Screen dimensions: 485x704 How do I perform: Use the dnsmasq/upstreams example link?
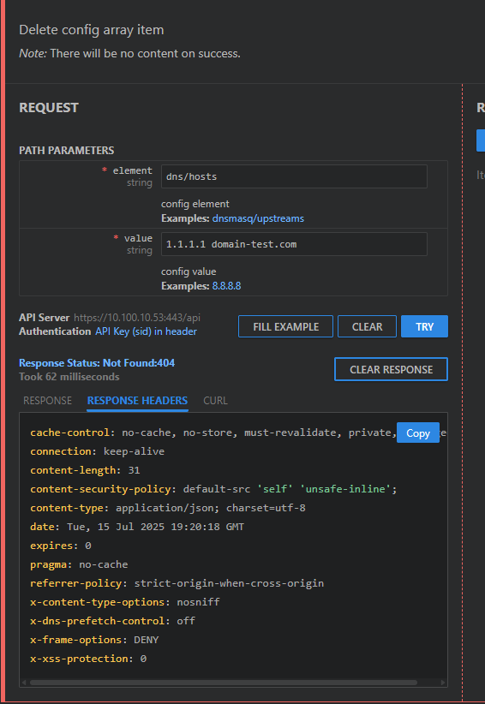[x=258, y=218]
